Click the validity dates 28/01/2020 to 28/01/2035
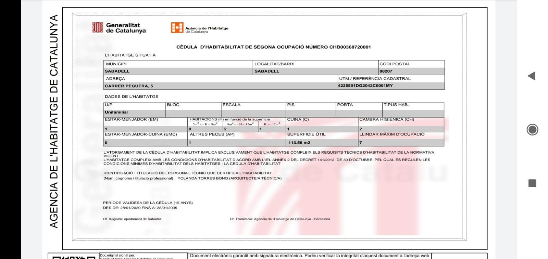The image size is (548, 259). pos(140,208)
